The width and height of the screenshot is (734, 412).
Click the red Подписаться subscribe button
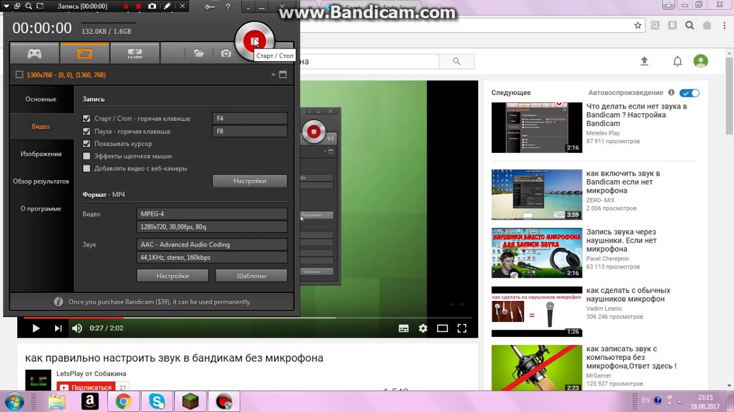pyautogui.click(x=86, y=387)
